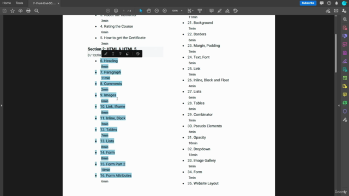Click the '26. Inline, Block and Float' item
349x196 pixels.
click(x=208, y=80)
